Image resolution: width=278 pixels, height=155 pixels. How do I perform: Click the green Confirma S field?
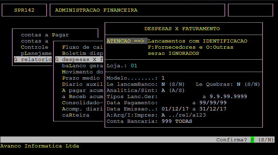tap(252, 140)
